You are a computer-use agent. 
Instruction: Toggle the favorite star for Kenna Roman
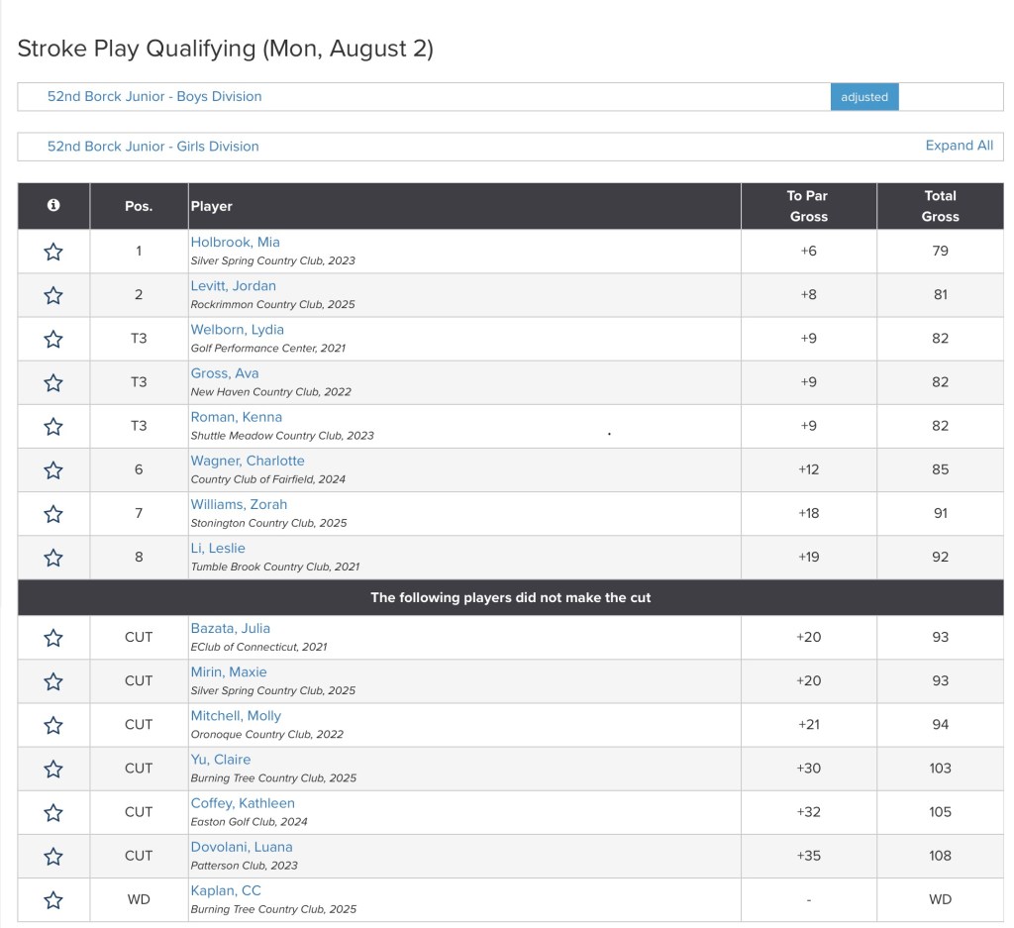[x=53, y=426]
